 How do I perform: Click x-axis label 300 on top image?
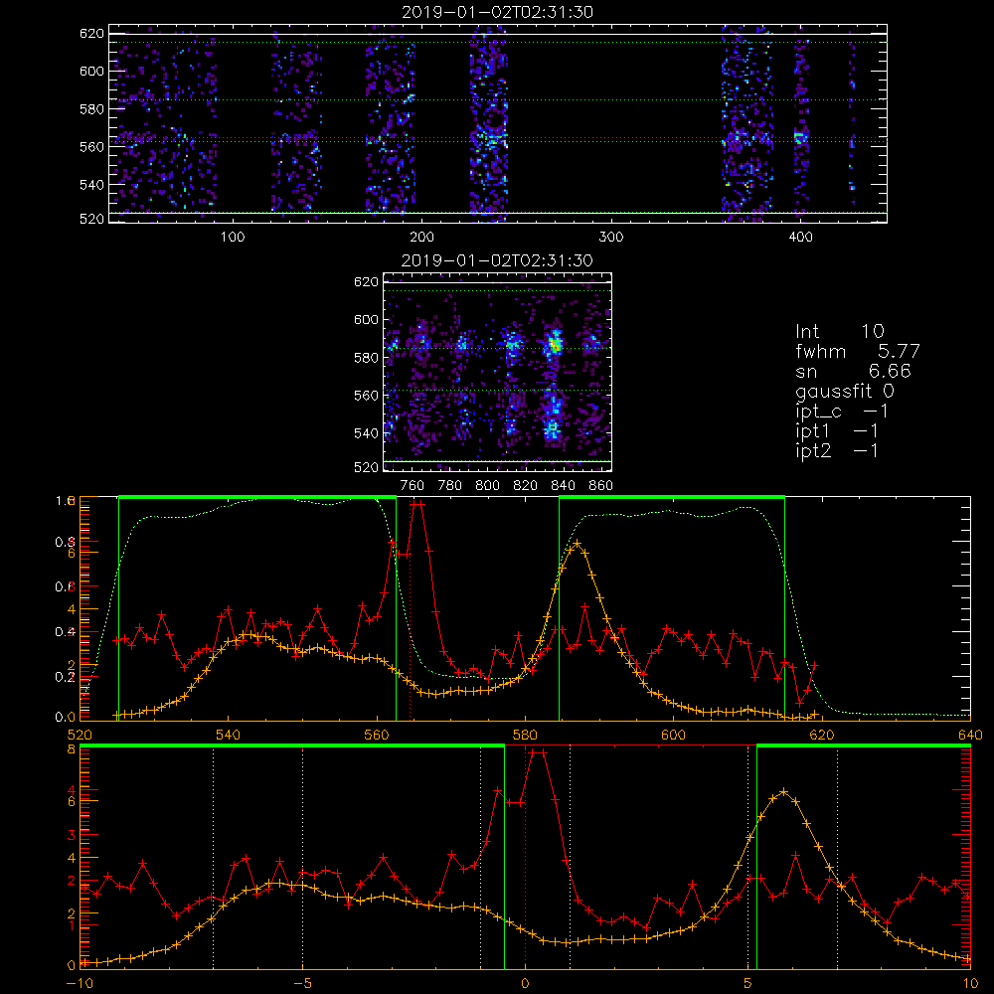[611, 238]
